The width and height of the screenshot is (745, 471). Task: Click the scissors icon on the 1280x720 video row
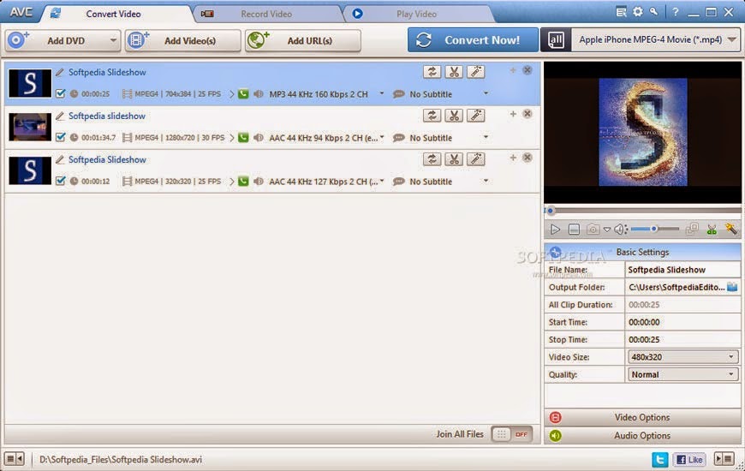pyautogui.click(x=454, y=116)
